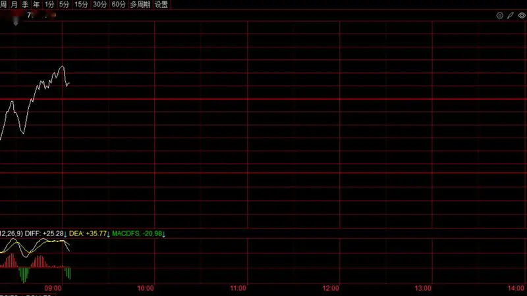Viewport: 527px width, 296px height.
Task: Select the 15分 timeframe tab
Action: pyautogui.click(x=81, y=5)
